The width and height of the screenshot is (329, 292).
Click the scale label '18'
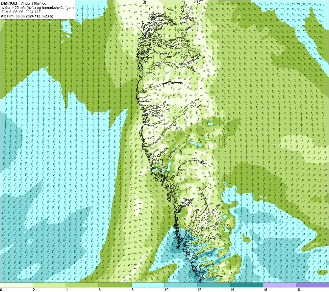tap(298, 290)
